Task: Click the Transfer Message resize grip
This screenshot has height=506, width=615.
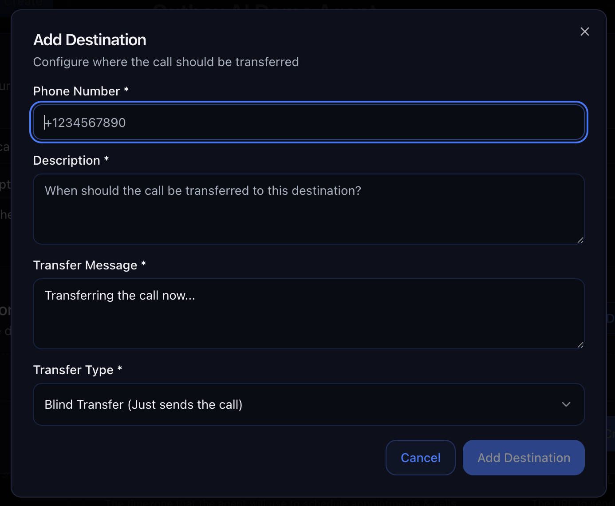Action: pyautogui.click(x=581, y=345)
